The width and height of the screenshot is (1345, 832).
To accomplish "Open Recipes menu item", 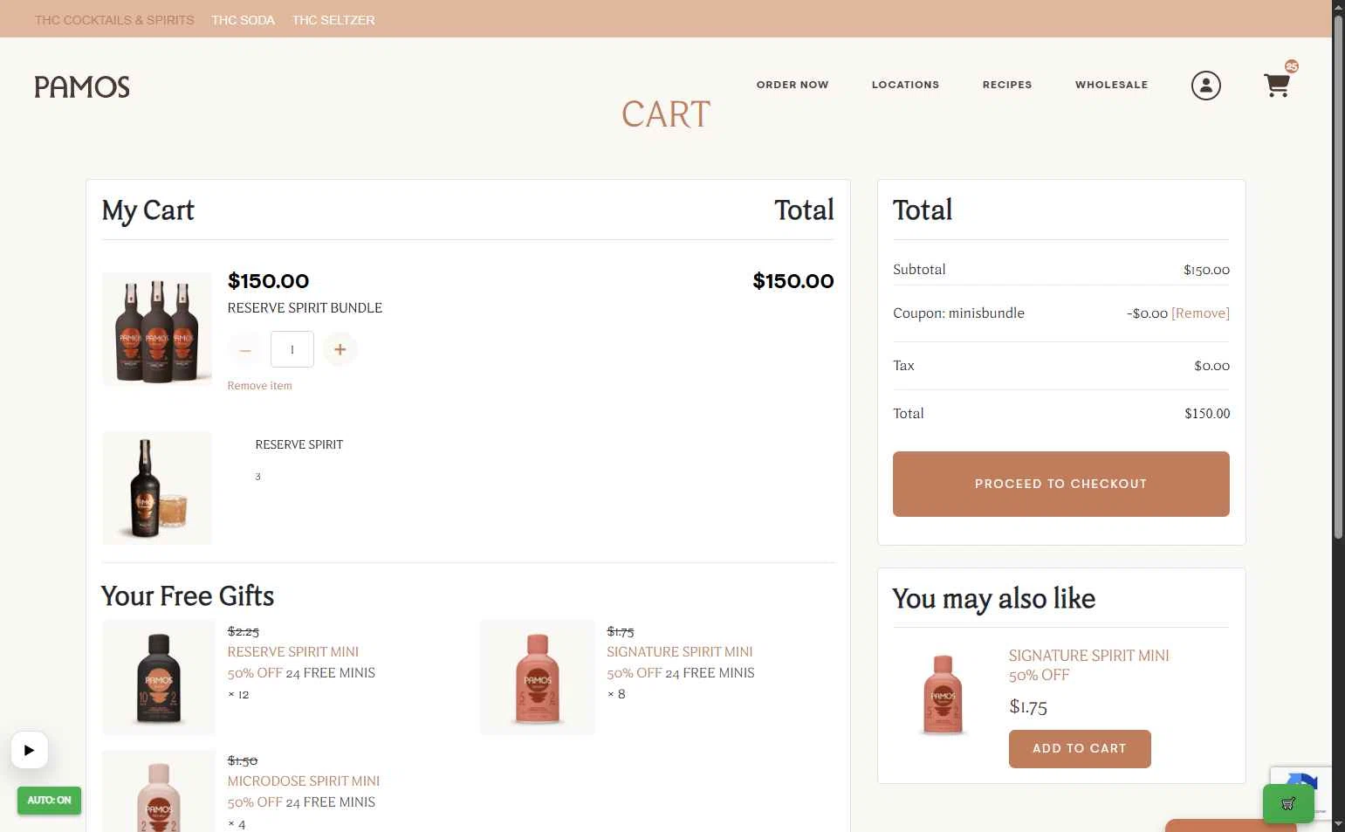I will point(1007,85).
